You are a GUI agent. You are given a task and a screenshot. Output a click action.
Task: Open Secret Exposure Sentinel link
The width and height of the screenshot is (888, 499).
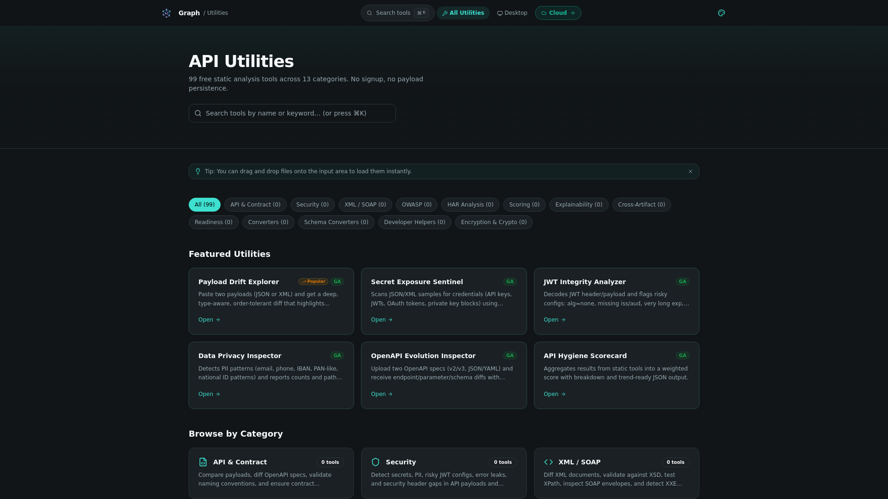coord(382,320)
